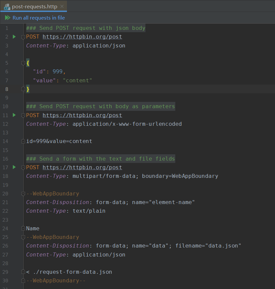
Task: Collapse the WebAppBoundary fold at line 25
Action: [x=23, y=237]
